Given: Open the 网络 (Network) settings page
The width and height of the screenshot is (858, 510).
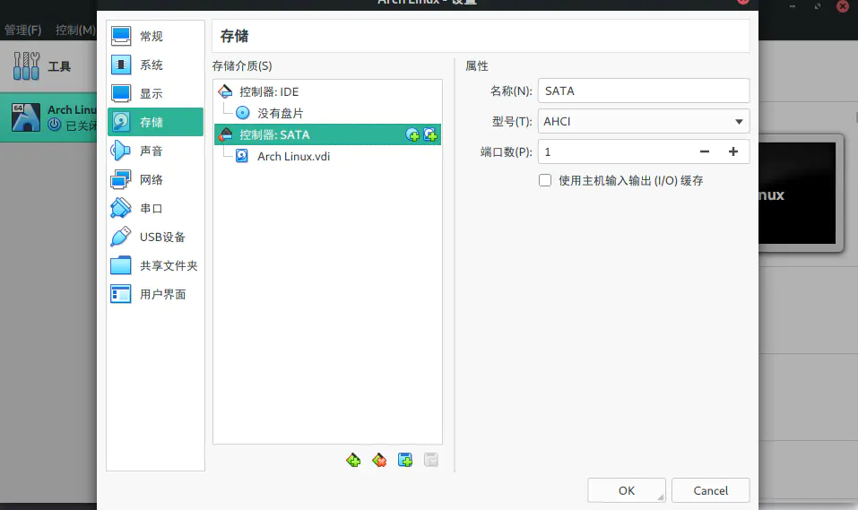Looking at the screenshot, I should [x=155, y=179].
